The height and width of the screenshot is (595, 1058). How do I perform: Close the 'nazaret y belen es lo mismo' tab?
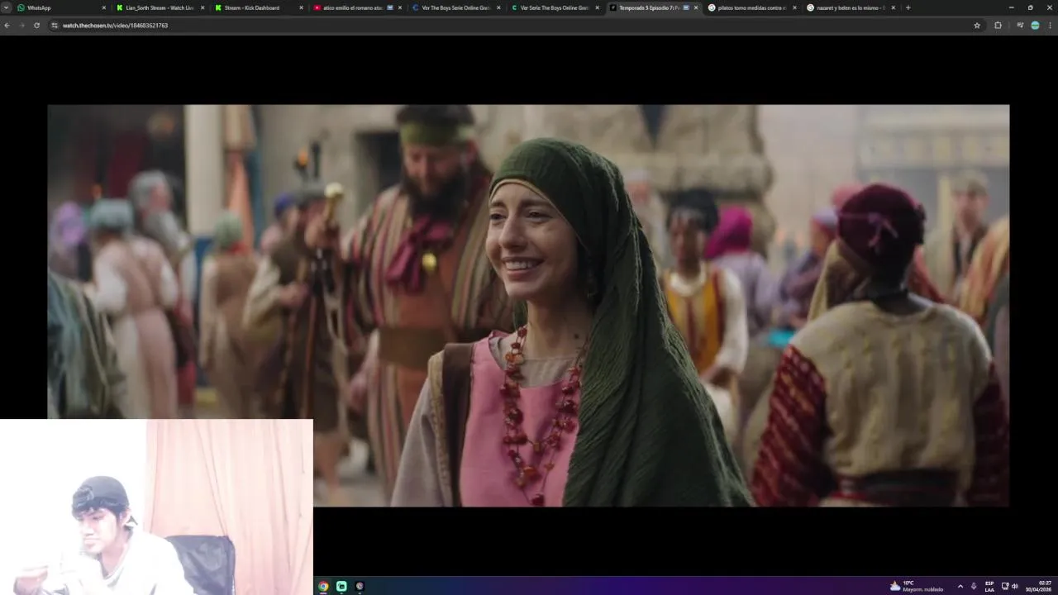click(x=893, y=7)
